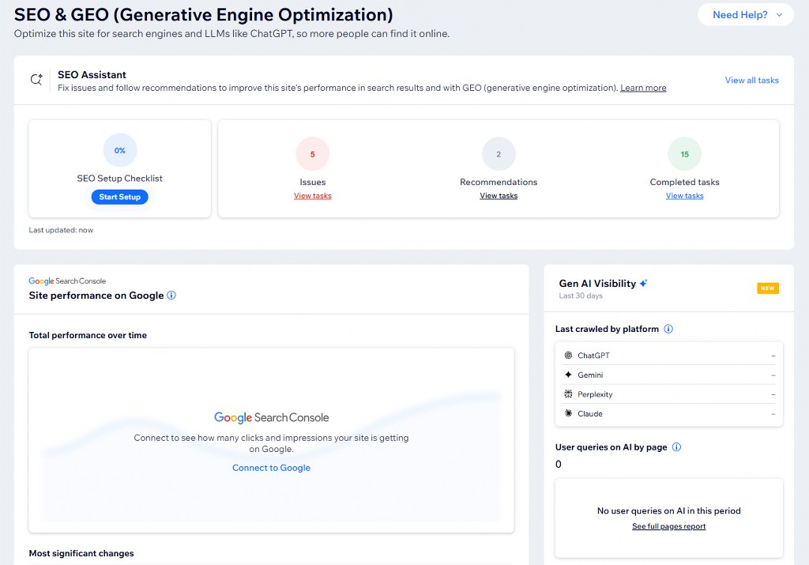Image resolution: width=809 pixels, height=565 pixels.
Task: Click the SEO Setup Checklist label
Action: 120,179
